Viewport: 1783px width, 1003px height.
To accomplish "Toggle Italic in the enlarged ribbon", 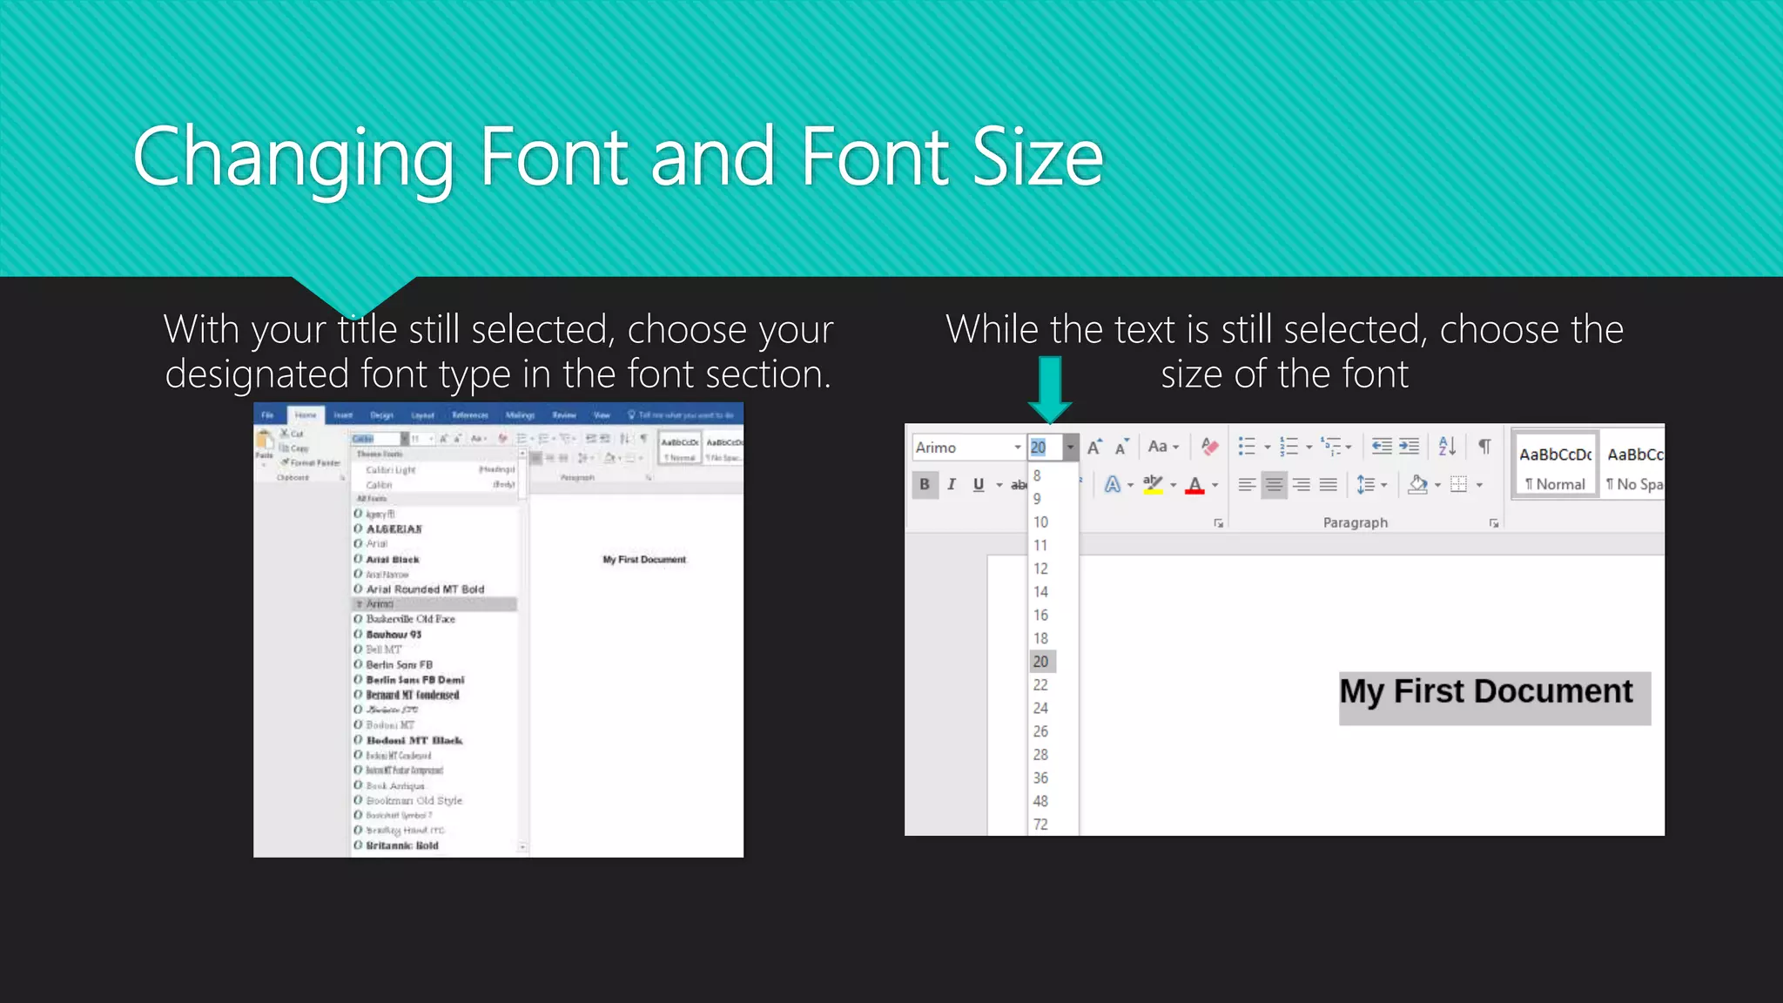I will coord(952,485).
